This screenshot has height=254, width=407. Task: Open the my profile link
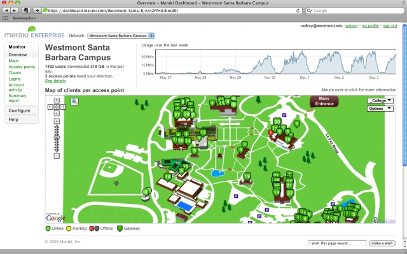pyautogui.click(x=370, y=26)
